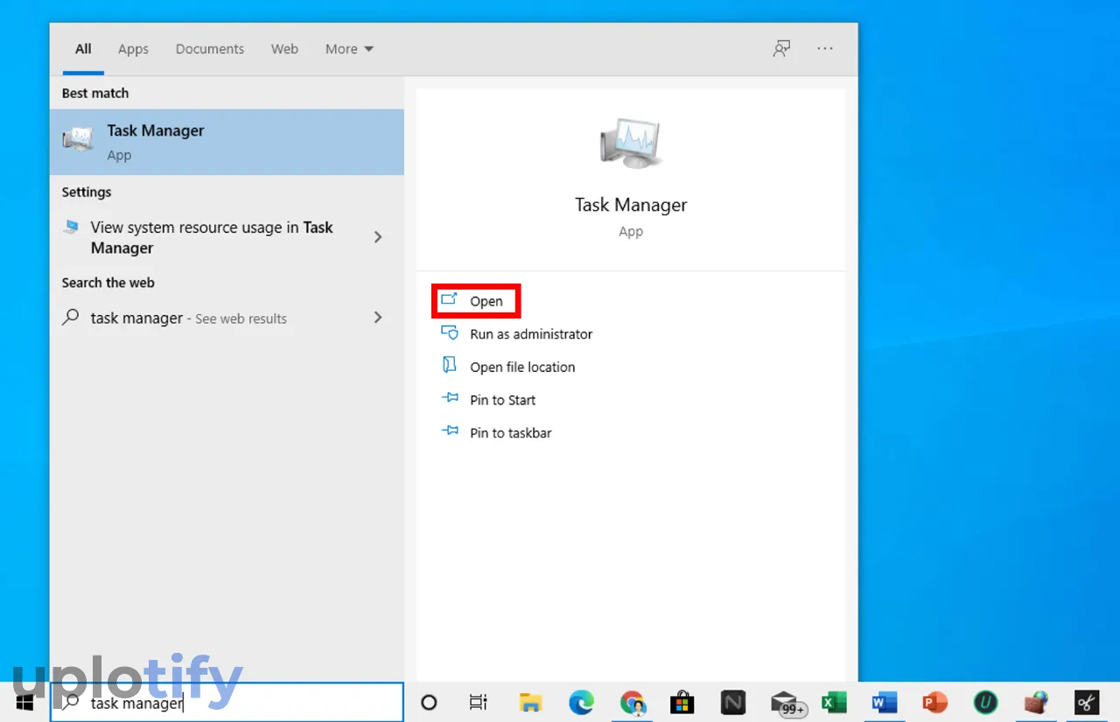Launch Word from the taskbar
Screen dimensions: 1120x722
[885, 702]
